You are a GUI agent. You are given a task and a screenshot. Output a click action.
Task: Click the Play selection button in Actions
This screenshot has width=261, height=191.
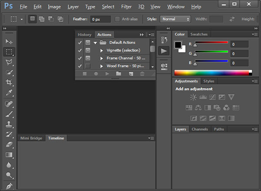coord(107,74)
